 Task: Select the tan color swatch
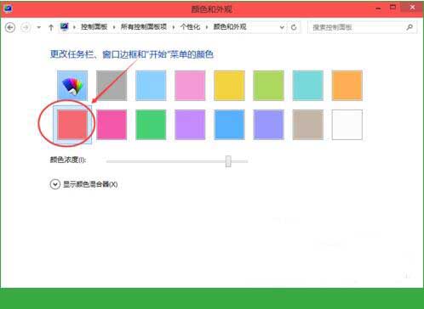pos(307,125)
